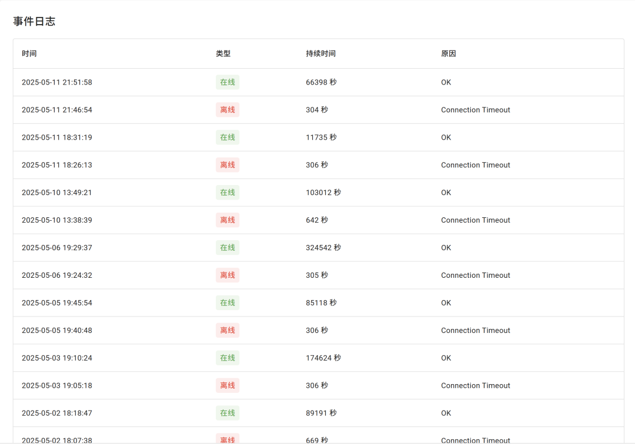Click Connection Timeout for 2025-05-10 13:38:39 row
This screenshot has width=635, height=444.
476,220
